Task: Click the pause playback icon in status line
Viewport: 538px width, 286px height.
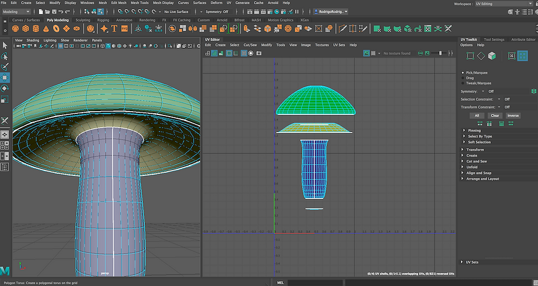Action: click(x=297, y=12)
